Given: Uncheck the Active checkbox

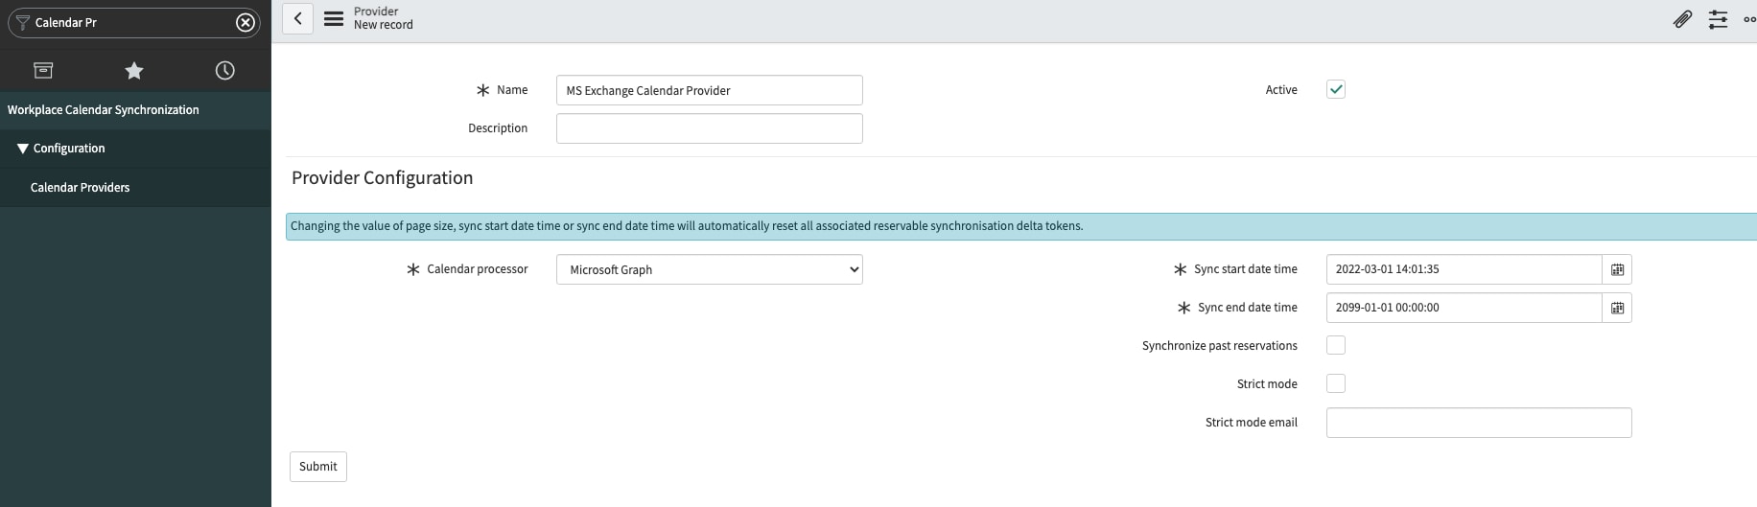Looking at the screenshot, I should (x=1336, y=89).
